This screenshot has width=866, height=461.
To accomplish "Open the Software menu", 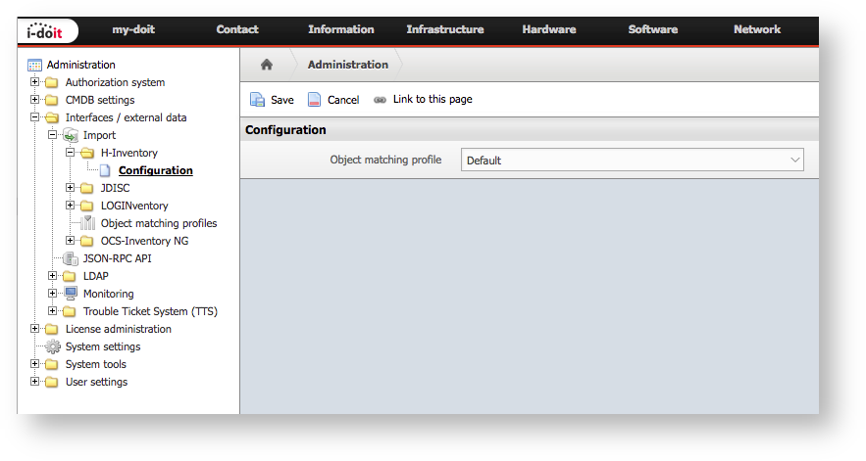I will pos(652,29).
